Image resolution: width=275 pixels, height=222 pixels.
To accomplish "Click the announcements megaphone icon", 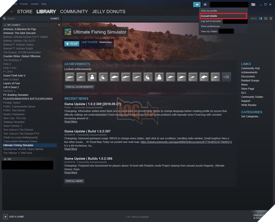I will [196, 4].
